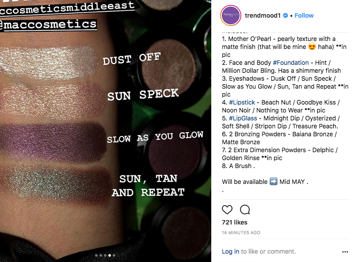
Task: Follow the trendmood1 account
Action: pyautogui.click(x=304, y=15)
